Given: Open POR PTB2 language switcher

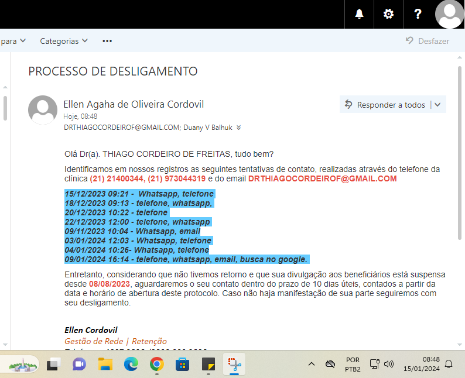Looking at the screenshot, I should [x=353, y=365].
